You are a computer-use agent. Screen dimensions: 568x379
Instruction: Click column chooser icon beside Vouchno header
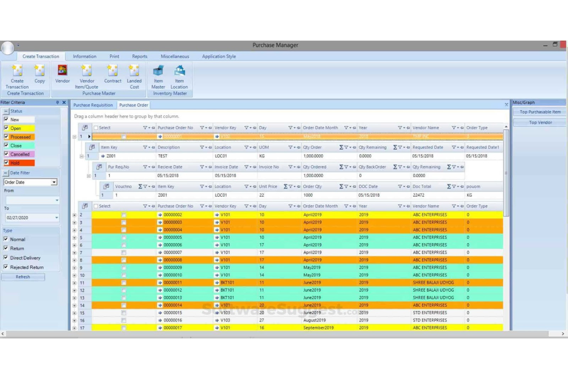[106, 186]
